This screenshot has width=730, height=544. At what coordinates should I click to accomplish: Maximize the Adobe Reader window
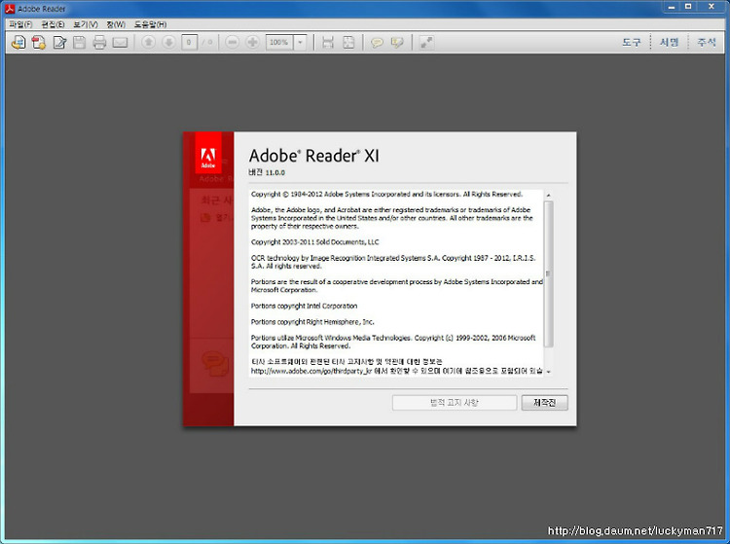pos(688,7)
